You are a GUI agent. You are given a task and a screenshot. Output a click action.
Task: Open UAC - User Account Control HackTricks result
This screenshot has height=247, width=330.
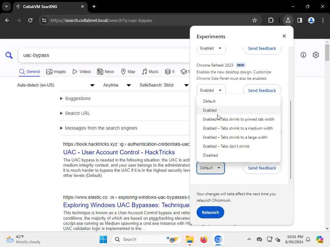(x=119, y=152)
